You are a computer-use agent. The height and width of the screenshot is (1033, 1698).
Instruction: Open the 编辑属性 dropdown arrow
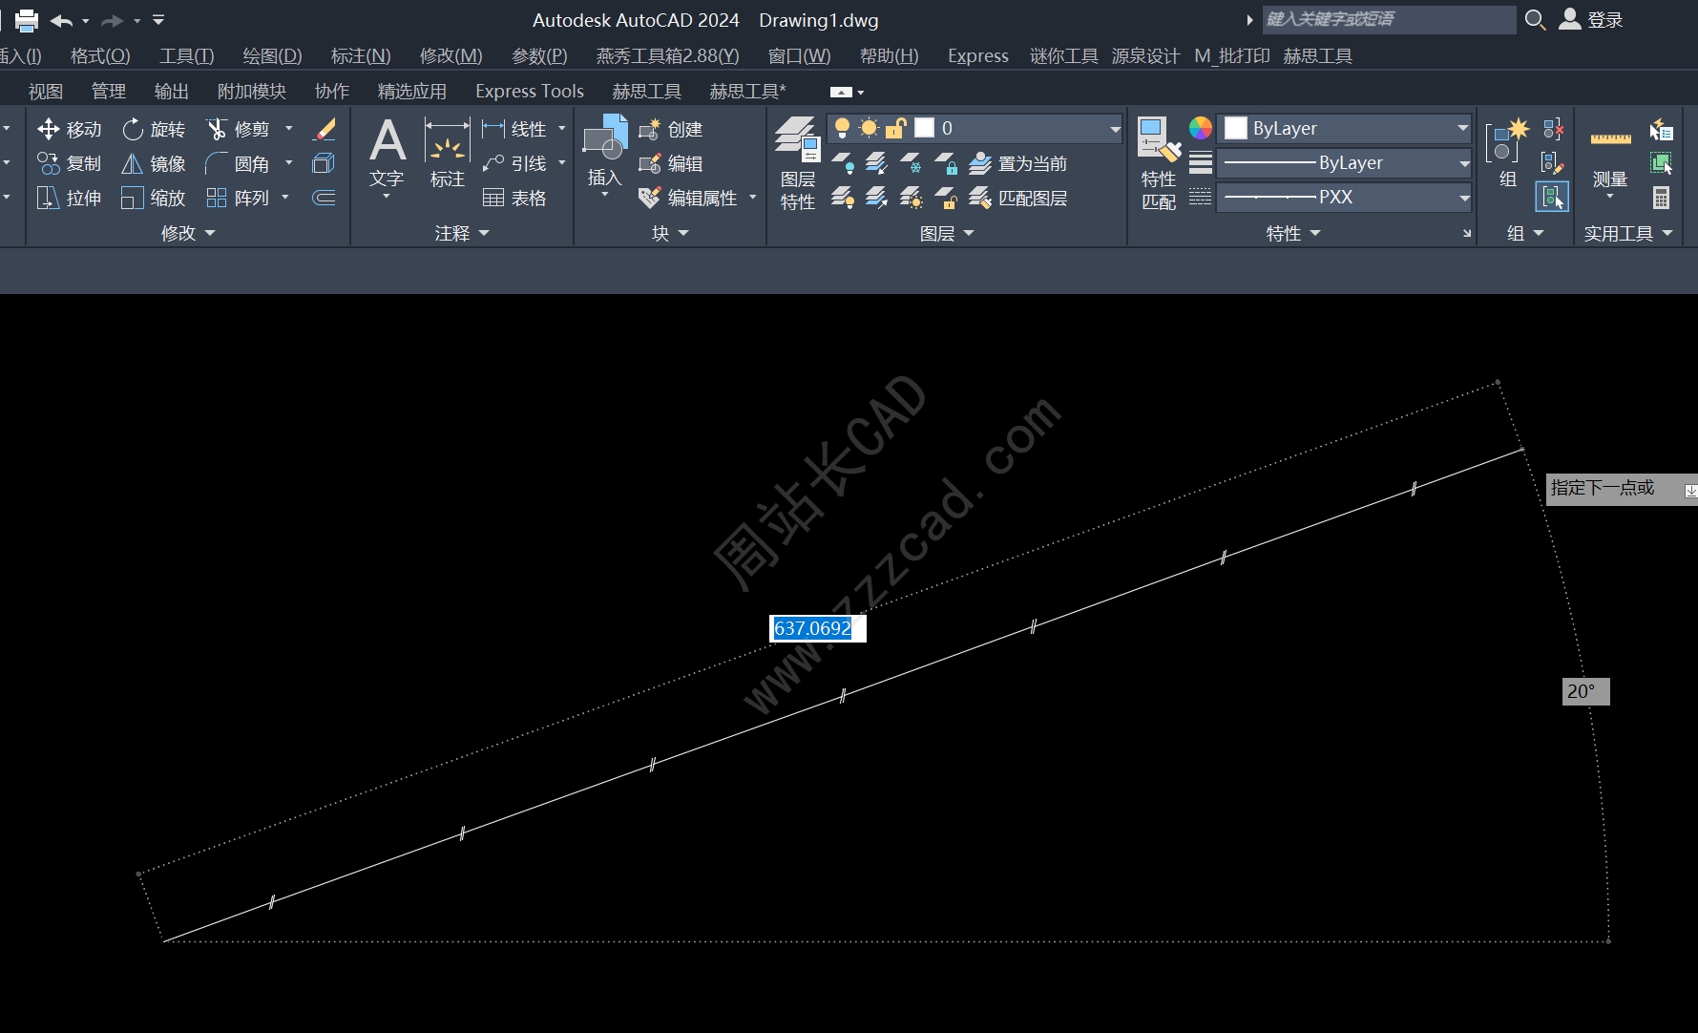(x=753, y=198)
